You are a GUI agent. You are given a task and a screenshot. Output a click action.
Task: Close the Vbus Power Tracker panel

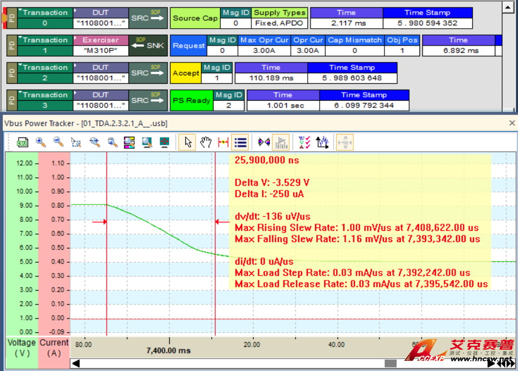pyautogui.click(x=512, y=123)
